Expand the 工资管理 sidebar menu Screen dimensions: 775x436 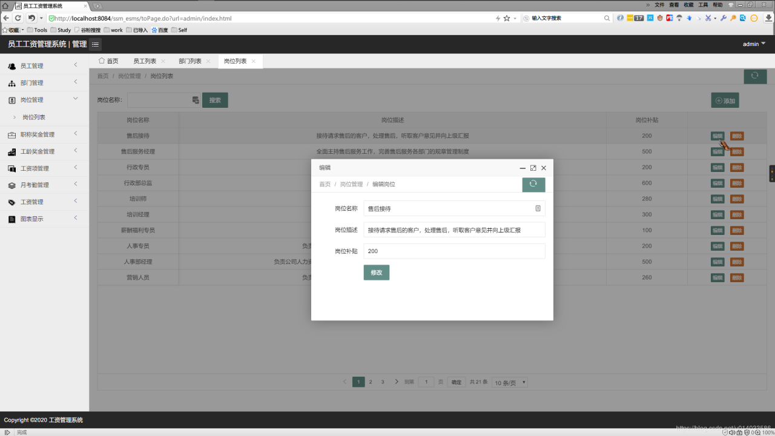44,202
